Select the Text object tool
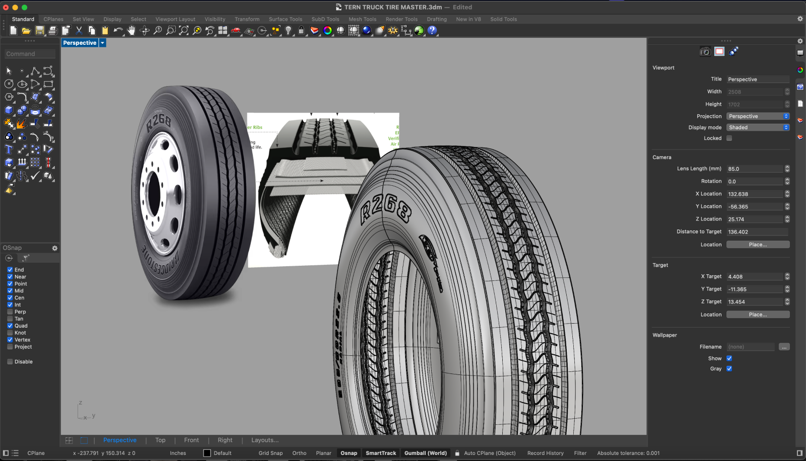The width and height of the screenshot is (806, 461). tap(9, 149)
